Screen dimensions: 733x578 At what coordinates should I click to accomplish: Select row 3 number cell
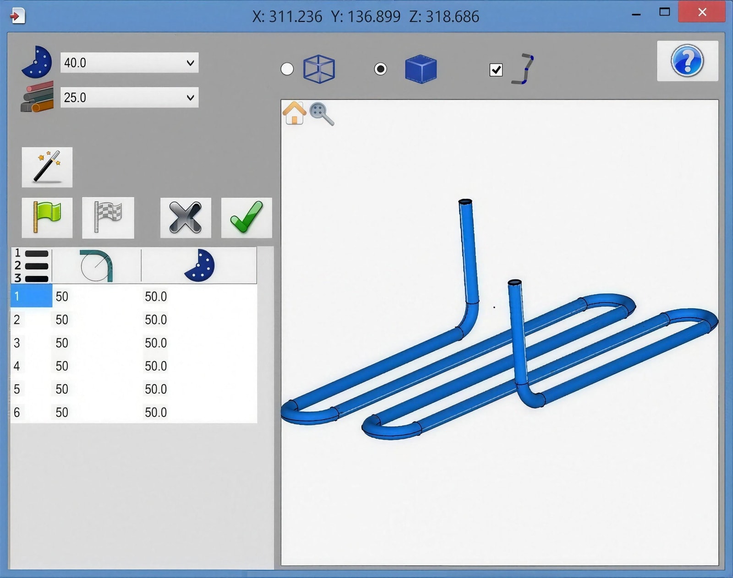[31, 343]
